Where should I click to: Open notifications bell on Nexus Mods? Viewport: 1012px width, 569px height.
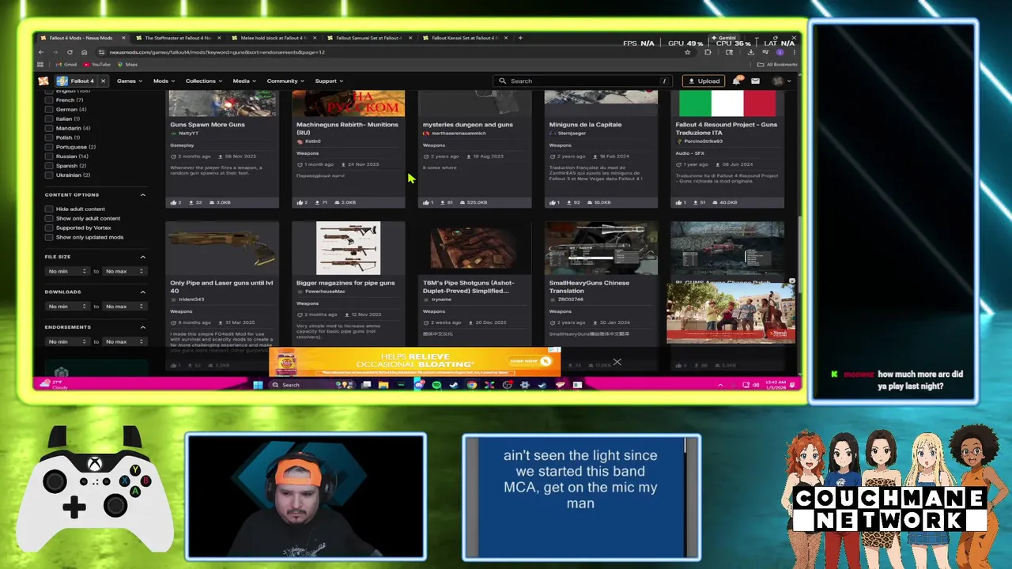point(737,81)
